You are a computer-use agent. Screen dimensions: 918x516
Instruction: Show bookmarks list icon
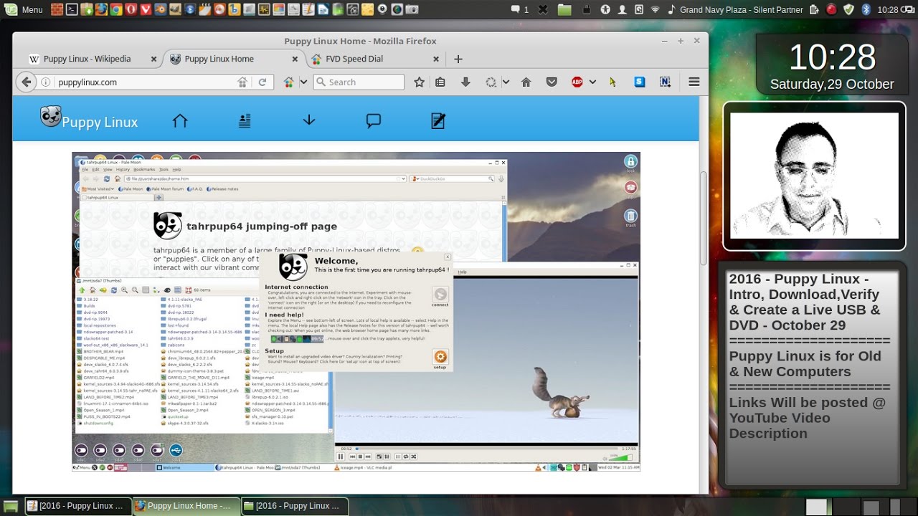[x=440, y=82]
